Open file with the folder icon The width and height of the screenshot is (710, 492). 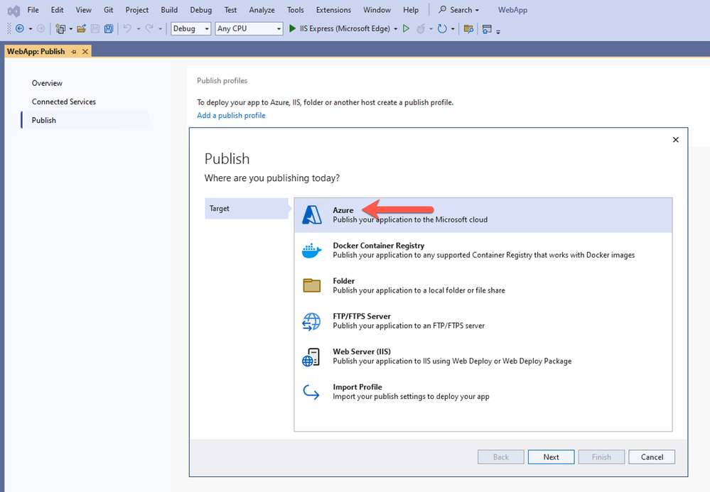click(x=82, y=29)
